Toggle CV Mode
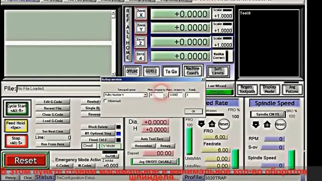Screen dimensions: 322x181 (110, 146)
